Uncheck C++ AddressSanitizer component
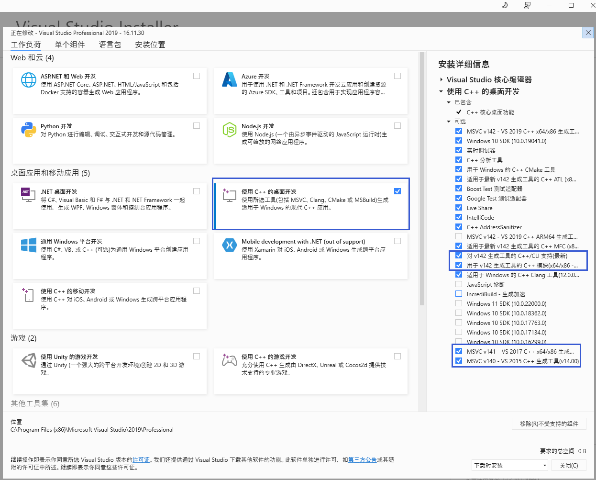Screen dimensions: 596x480 [459, 227]
